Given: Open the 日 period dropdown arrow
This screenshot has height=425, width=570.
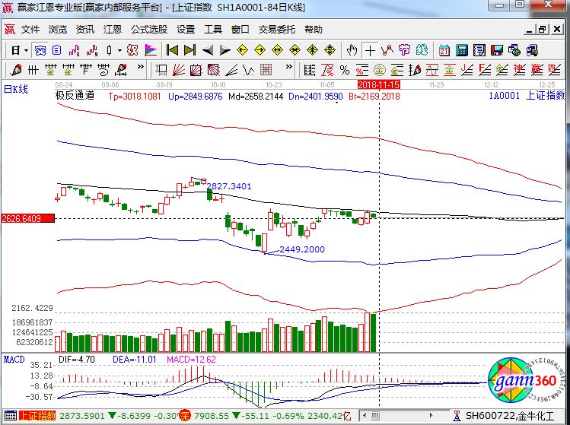Looking at the screenshot, I should tap(25, 50).
